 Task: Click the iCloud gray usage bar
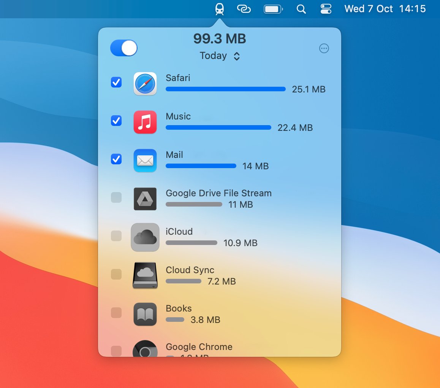click(x=192, y=243)
